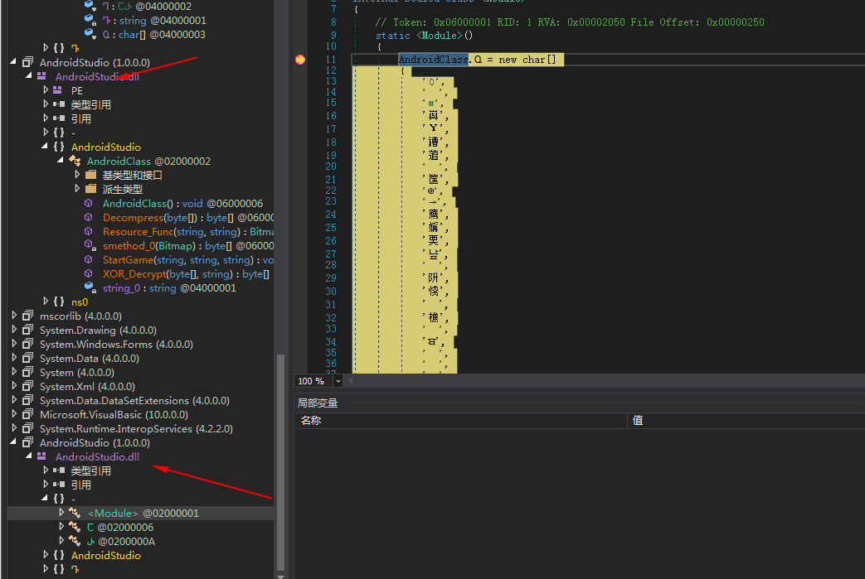This screenshot has width=865, height=579.
Task: Click line number 16 in the gutter
Action: [330, 116]
